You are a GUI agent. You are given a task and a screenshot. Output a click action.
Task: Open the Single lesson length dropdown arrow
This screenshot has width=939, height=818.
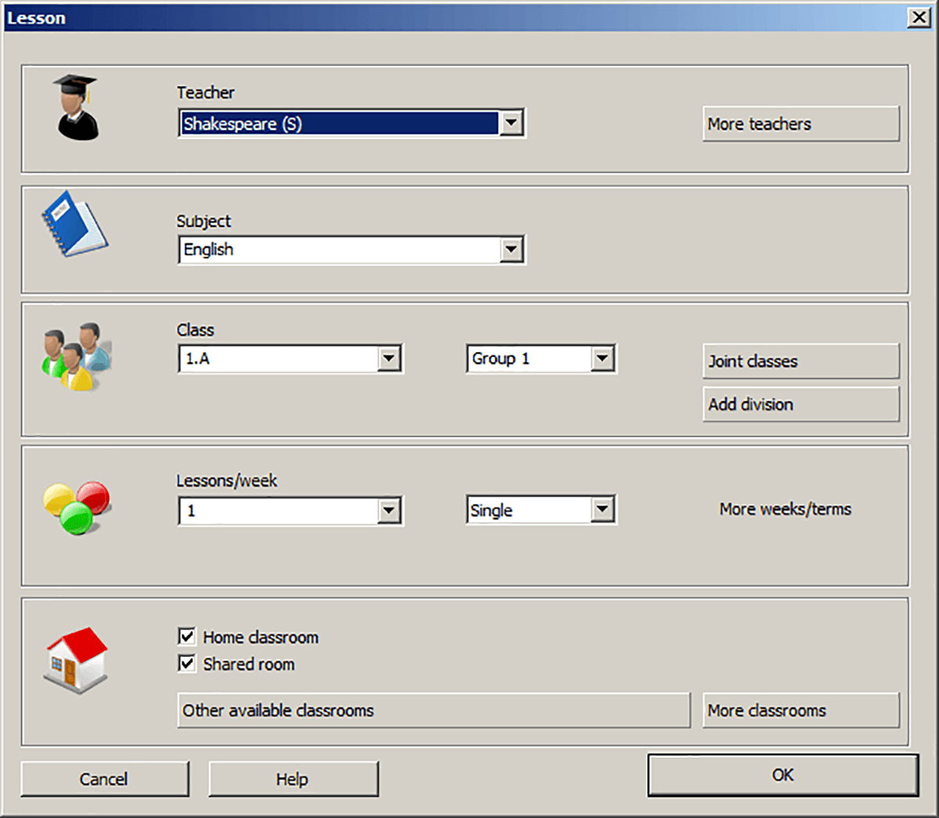tap(602, 510)
